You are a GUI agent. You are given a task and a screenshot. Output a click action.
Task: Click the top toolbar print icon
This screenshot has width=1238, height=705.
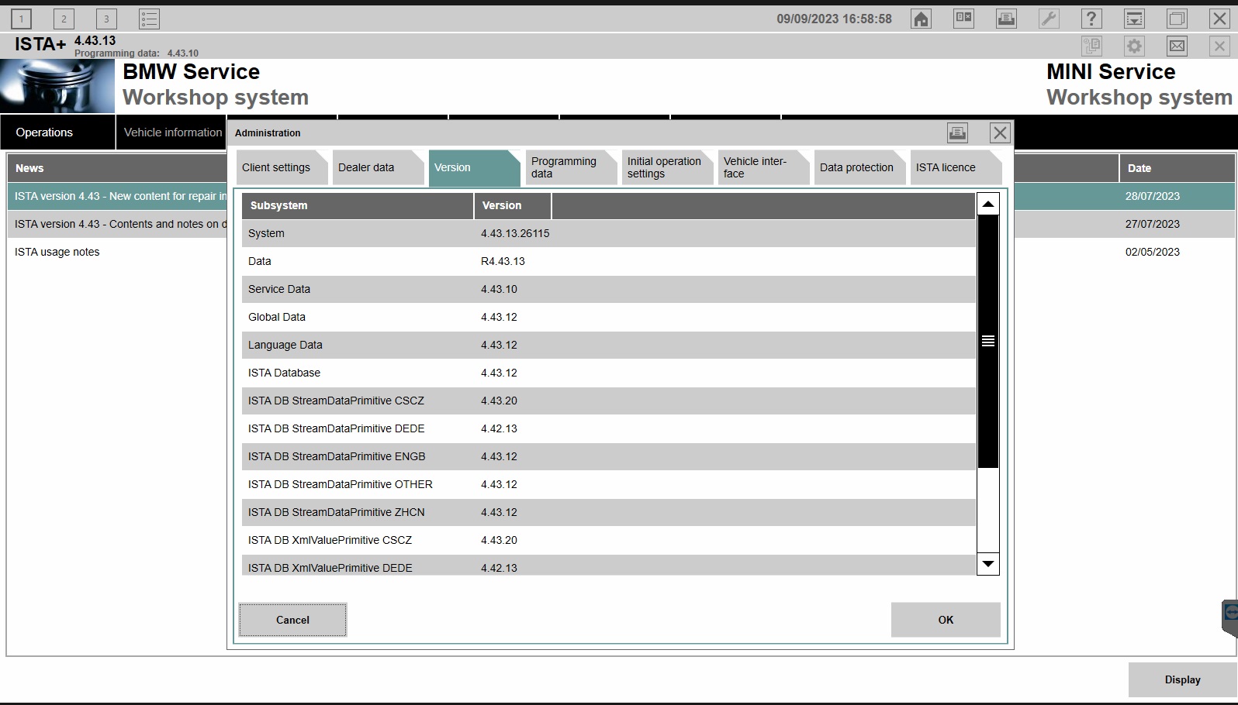(1006, 19)
